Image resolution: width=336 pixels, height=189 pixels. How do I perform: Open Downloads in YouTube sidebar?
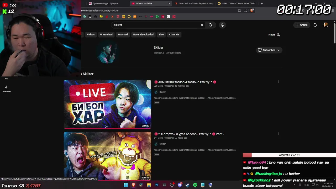(6, 89)
